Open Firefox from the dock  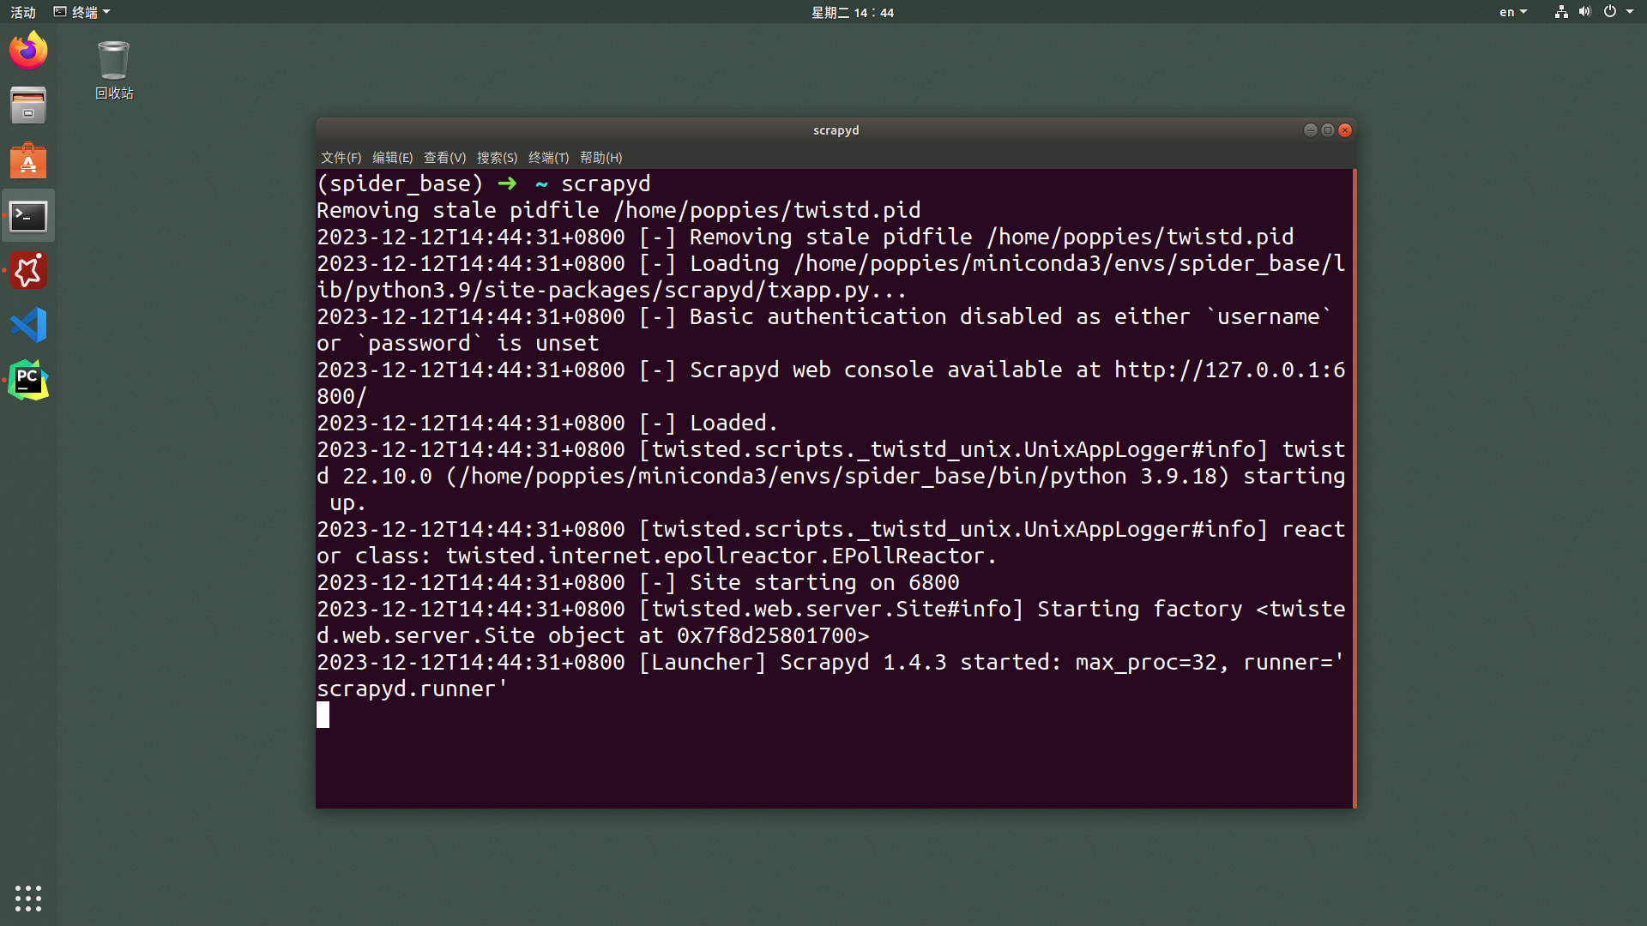pos(28,51)
